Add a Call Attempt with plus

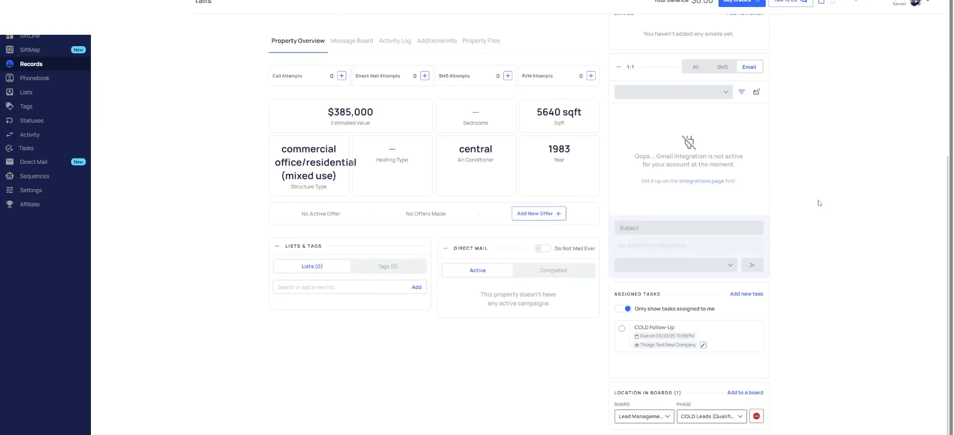pyautogui.click(x=342, y=75)
